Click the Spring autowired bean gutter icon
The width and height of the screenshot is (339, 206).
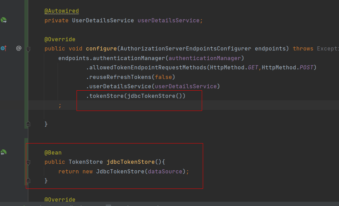tap(4, 20)
